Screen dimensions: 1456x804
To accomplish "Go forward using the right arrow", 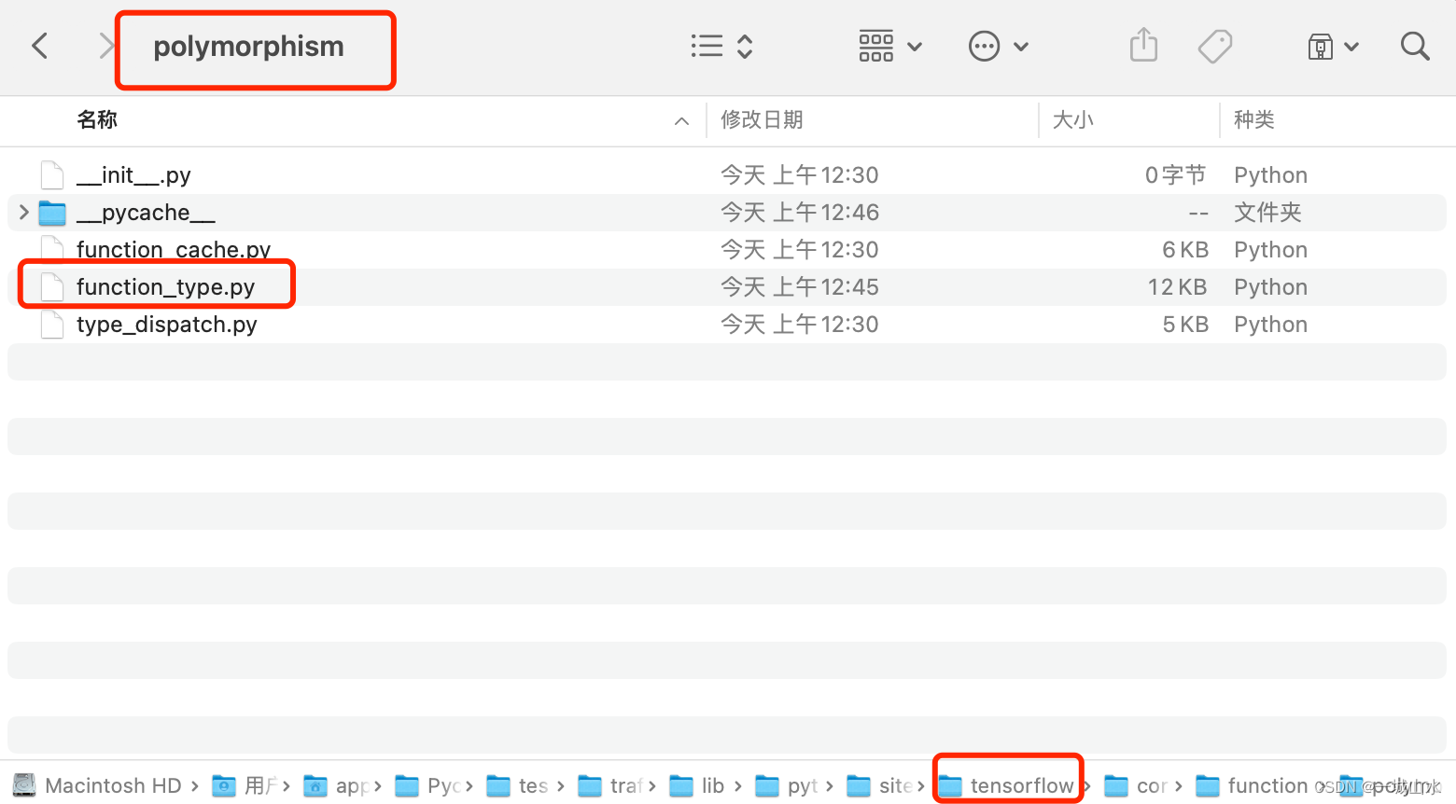I will click(105, 45).
